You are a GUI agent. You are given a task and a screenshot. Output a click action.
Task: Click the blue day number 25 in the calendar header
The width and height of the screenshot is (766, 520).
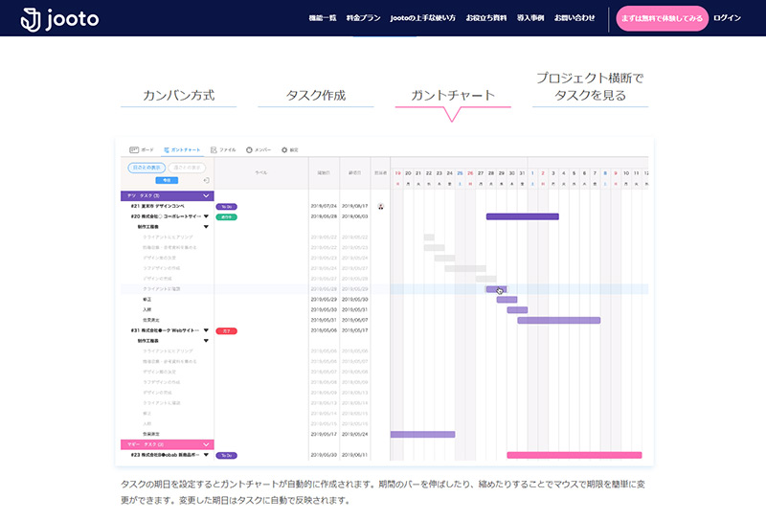460,173
